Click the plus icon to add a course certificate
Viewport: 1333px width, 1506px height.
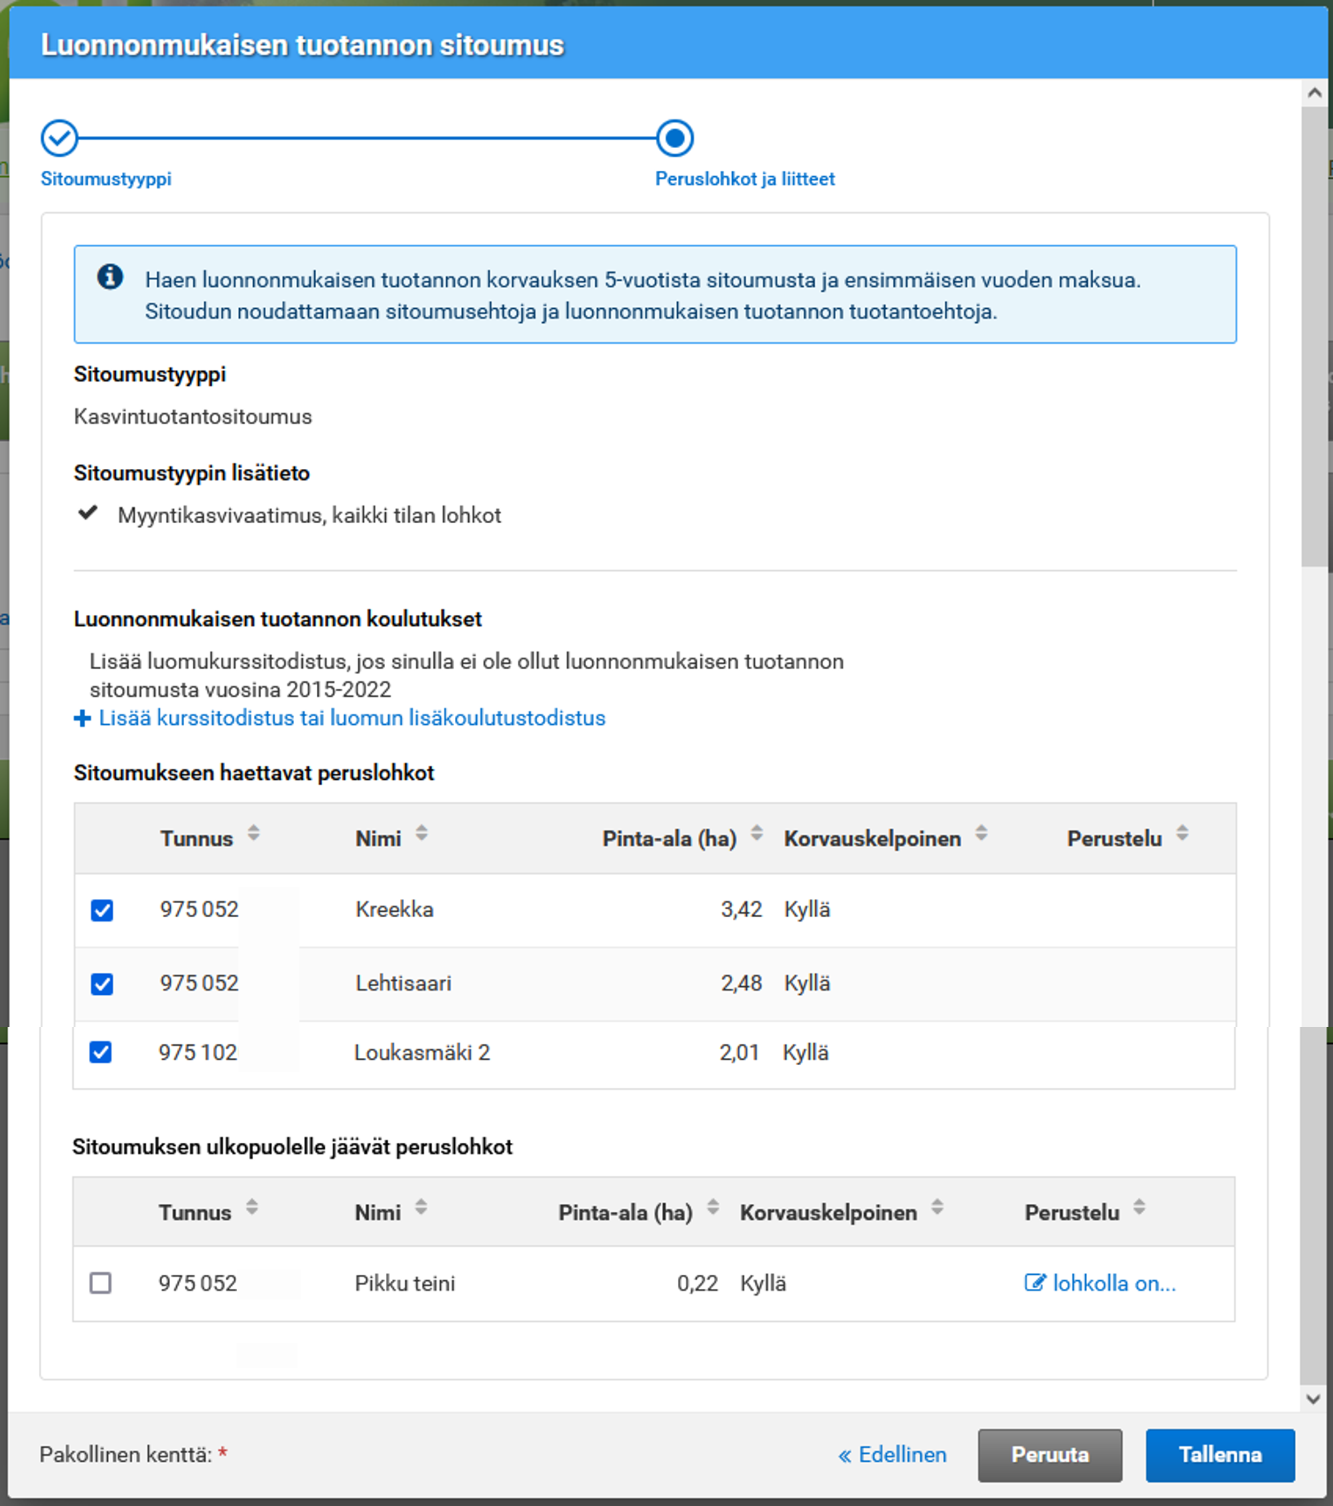pyautogui.click(x=82, y=717)
